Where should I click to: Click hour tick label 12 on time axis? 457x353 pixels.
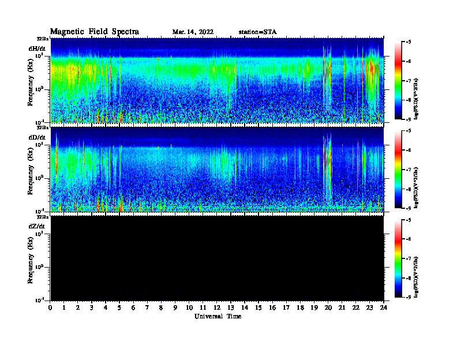tap(217, 307)
